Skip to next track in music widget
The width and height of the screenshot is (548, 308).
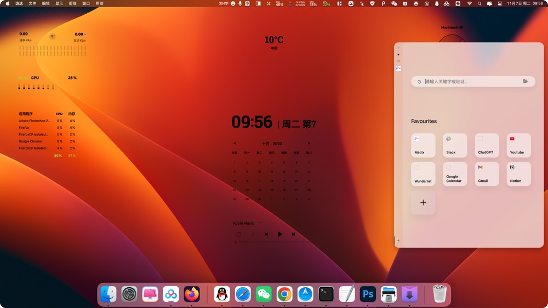point(294,234)
